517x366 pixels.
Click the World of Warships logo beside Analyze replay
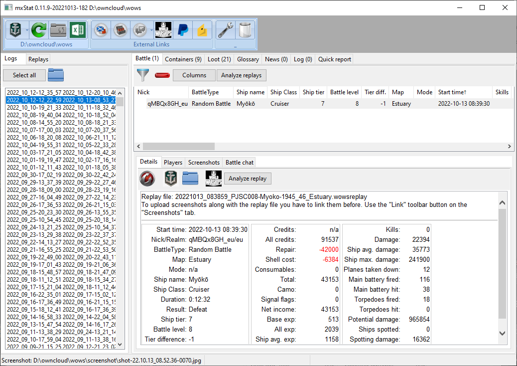pyautogui.click(x=213, y=179)
